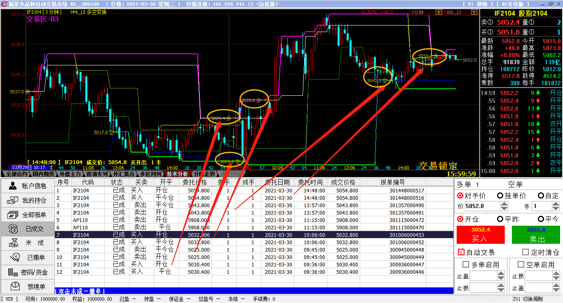Switch to 国内期货 tab
Screen dimensions: 563x303
point(44,174)
